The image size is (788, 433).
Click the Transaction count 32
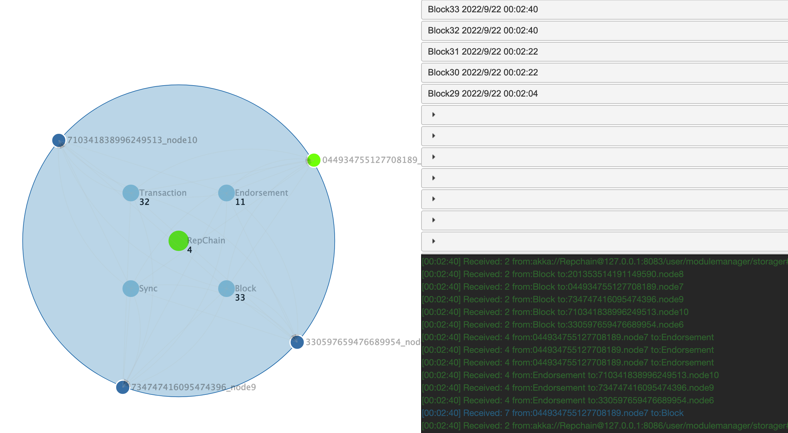point(145,202)
